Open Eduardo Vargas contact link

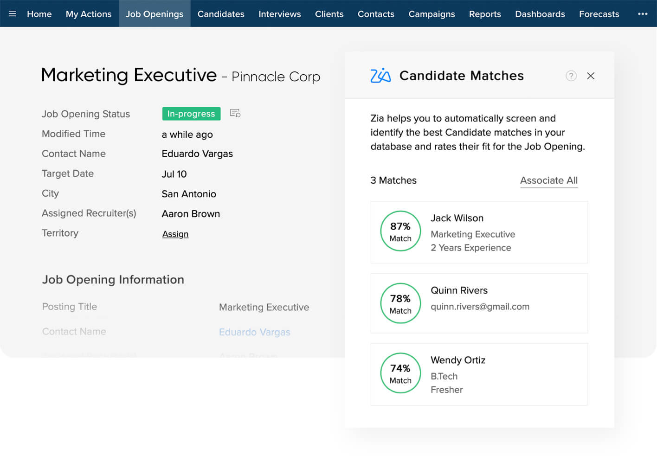254,332
